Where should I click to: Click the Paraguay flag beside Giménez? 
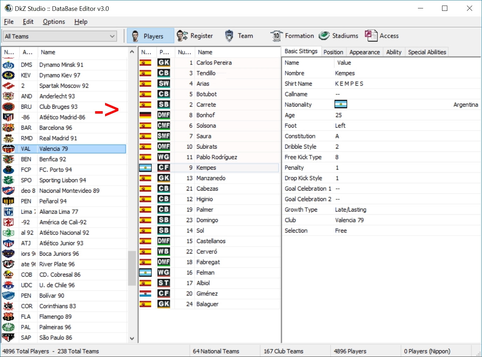coord(145,293)
